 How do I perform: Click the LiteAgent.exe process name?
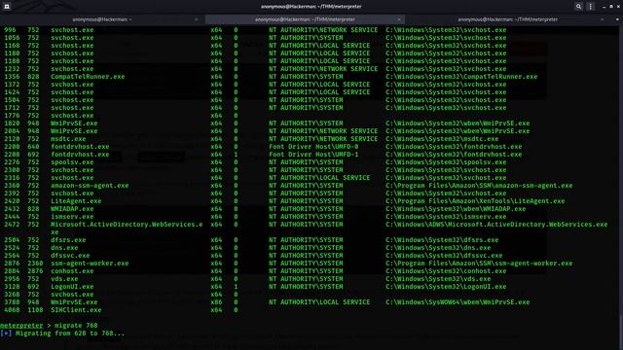(76, 201)
